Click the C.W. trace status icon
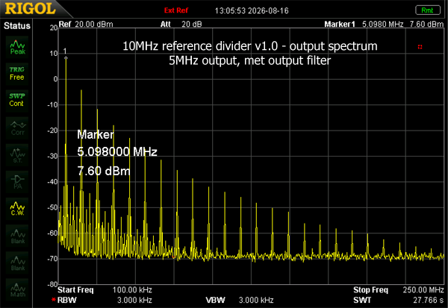 (18, 209)
